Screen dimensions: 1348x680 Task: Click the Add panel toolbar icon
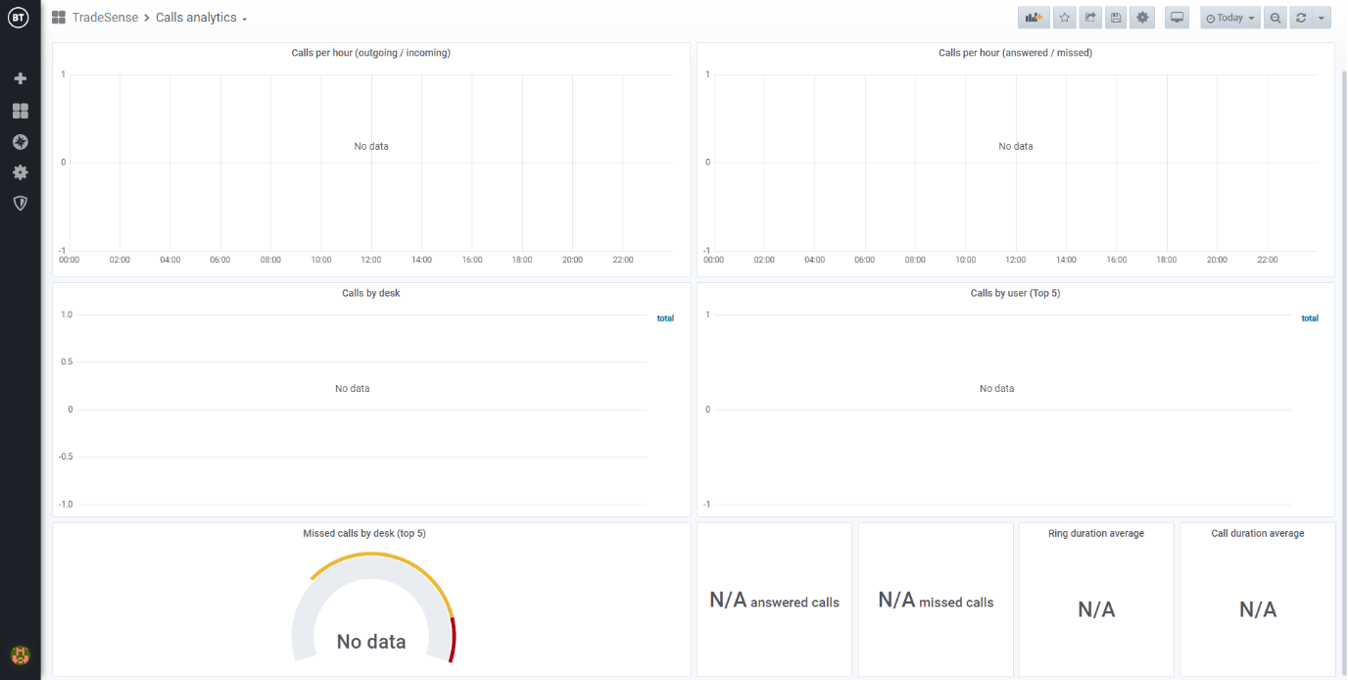tap(1033, 18)
